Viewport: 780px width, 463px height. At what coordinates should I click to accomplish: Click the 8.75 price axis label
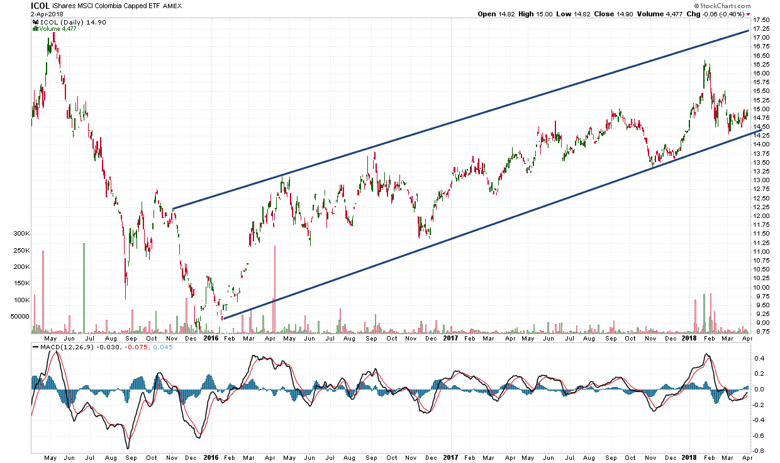pyautogui.click(x=761, y=332)
